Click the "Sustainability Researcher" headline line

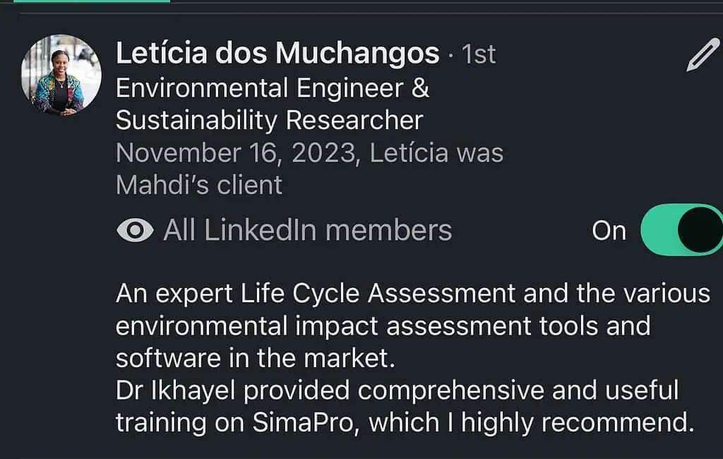coord(269,121)
